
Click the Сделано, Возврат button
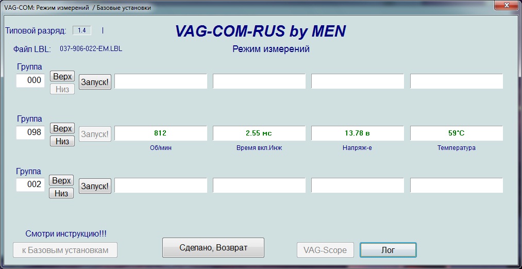tap(213, 248)
